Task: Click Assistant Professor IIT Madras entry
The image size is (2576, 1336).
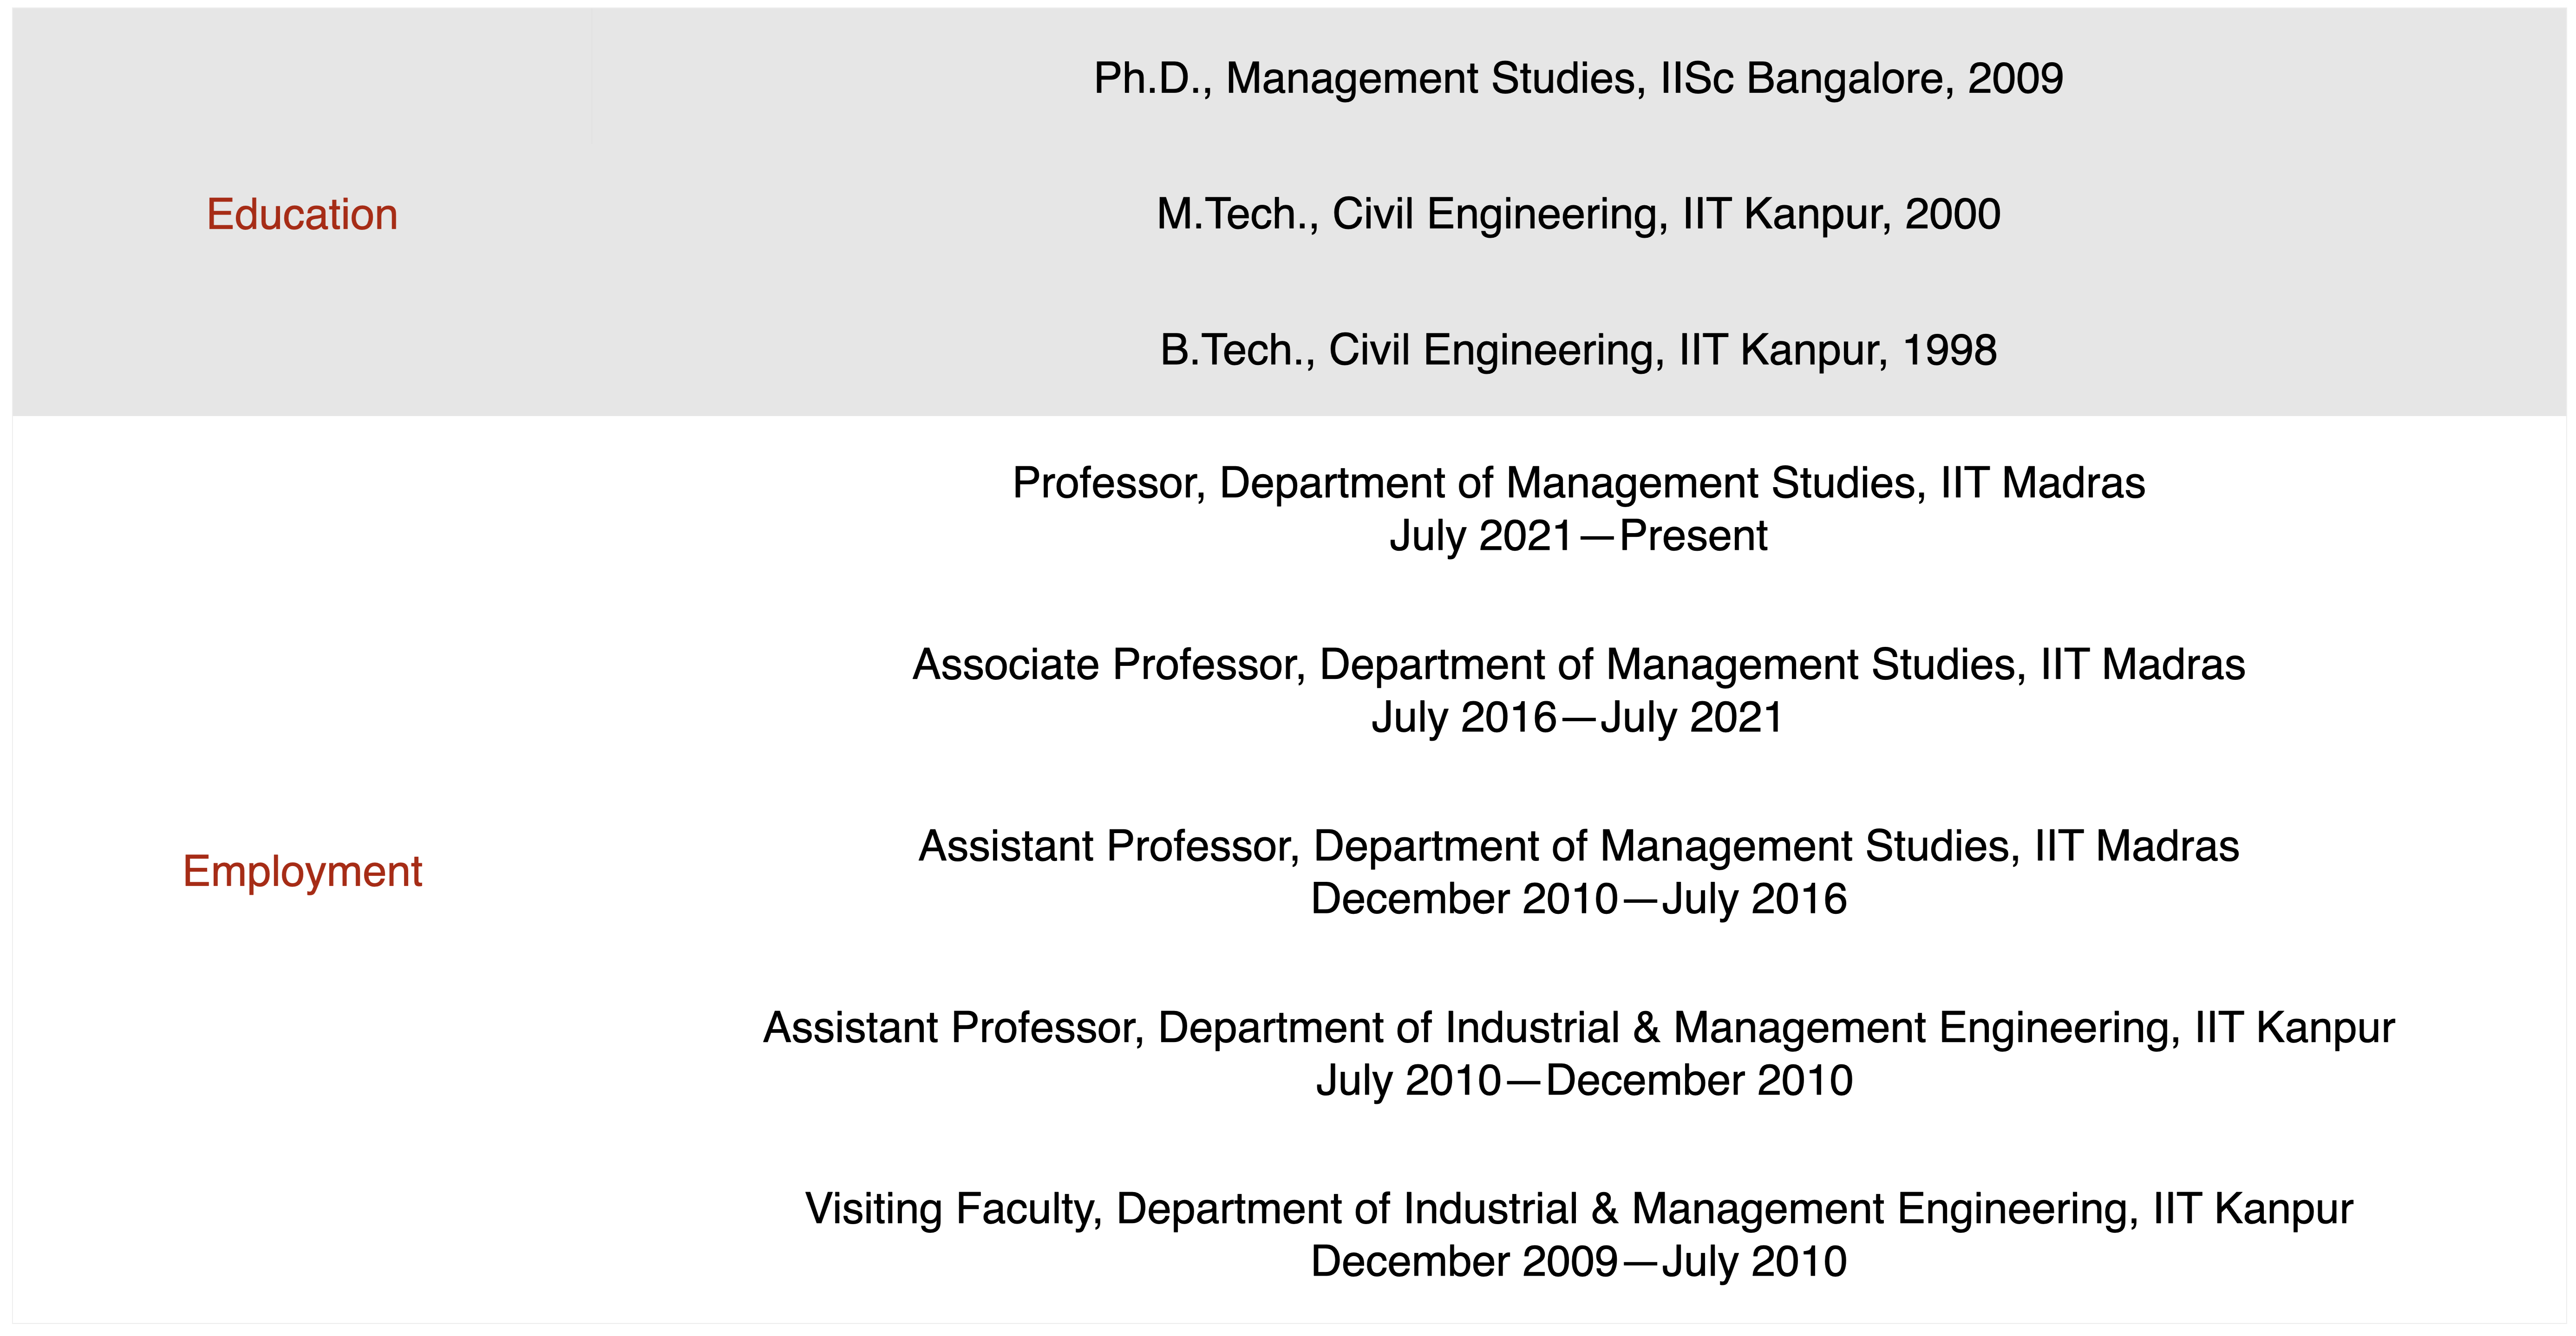Action: click(x=1578, y=847)
